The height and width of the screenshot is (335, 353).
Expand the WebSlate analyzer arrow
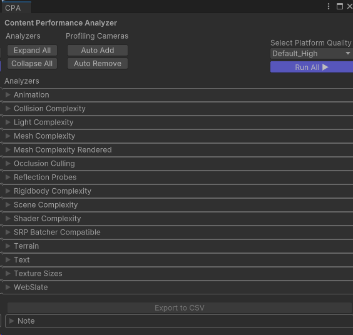(x=8, y=287)
